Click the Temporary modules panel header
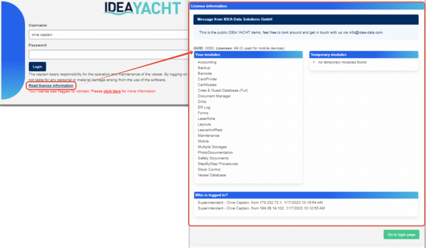 364,55
